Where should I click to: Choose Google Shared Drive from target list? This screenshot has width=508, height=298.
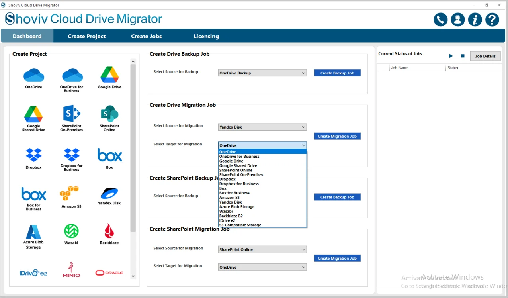coord(262,166)
